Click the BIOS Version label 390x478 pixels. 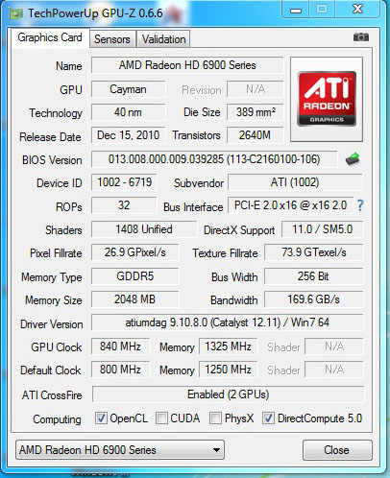pos(52,160)
